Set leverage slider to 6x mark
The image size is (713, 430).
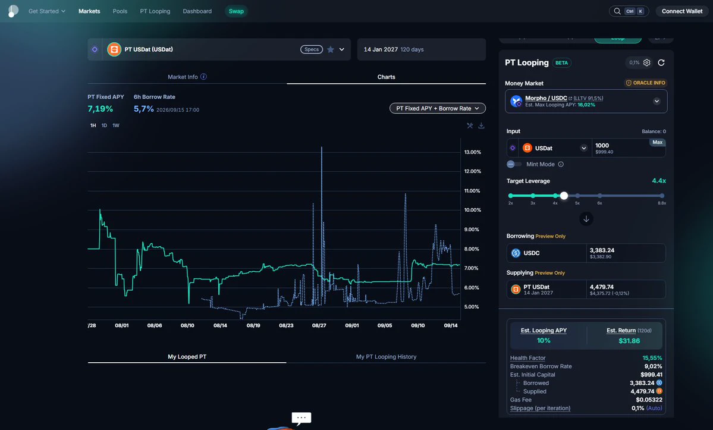click(x=600, y=196)
